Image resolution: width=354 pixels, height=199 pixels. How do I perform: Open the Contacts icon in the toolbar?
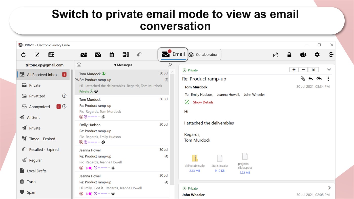tap(303, 55)
